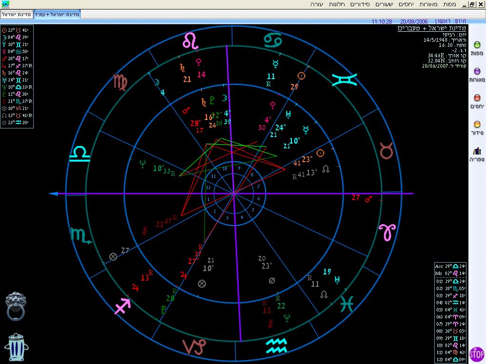Open the עזרה help menu
The width and height of the screenshot is (486, 364).
click(x=317, y=4)
